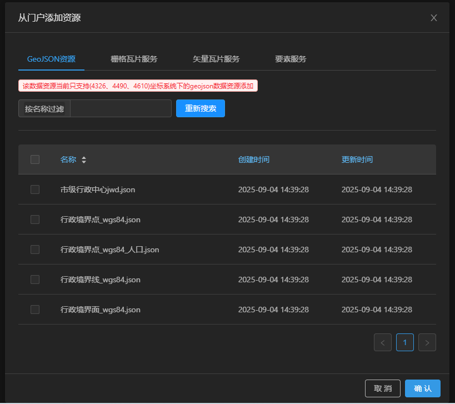455x404 pixels.
Task: Check the 市级行政中心jwd.json row
Action: [x=35, y=189]
